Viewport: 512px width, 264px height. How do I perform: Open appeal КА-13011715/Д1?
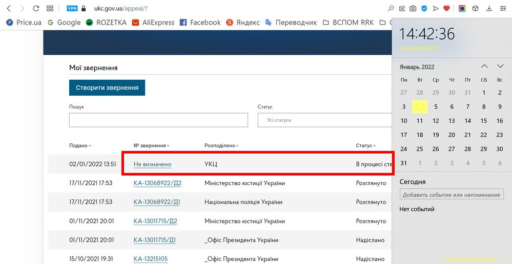(x=155, y=240)
